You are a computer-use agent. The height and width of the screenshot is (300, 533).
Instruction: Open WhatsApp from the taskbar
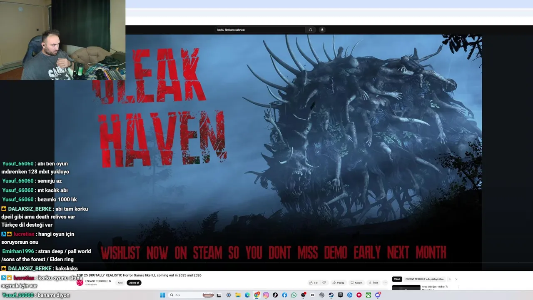(294, 295)
